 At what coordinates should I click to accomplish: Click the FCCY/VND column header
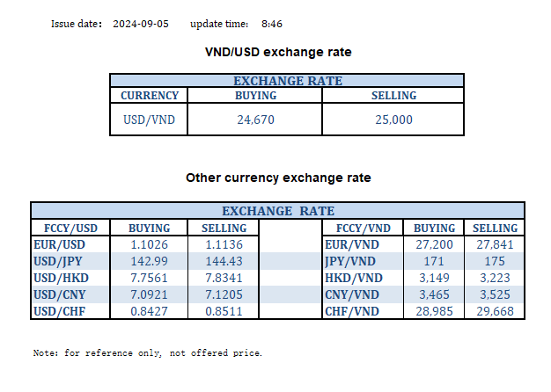coord(352,228)
